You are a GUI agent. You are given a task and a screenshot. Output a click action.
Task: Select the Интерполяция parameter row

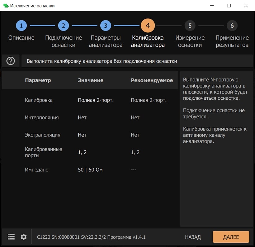click(x=42, y=118)
